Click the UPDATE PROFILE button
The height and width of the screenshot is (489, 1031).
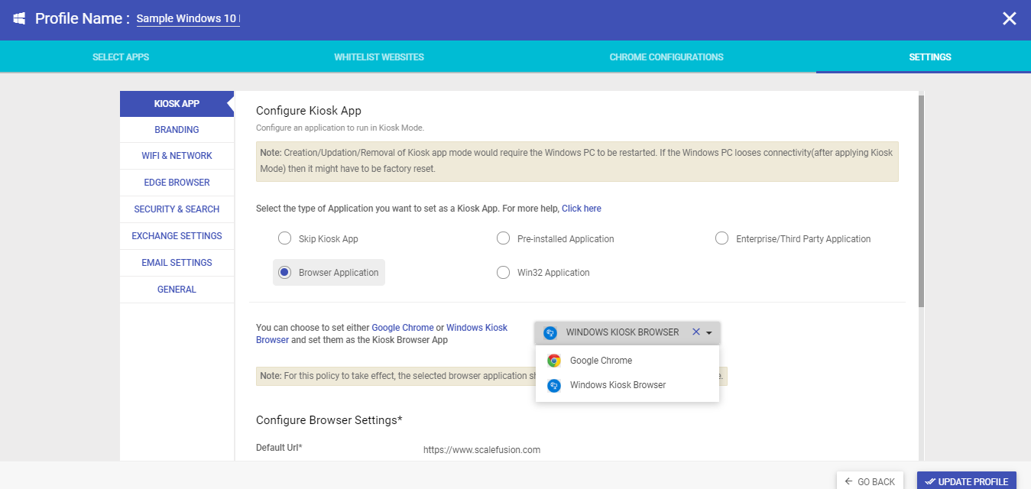(x=967, y=481)
